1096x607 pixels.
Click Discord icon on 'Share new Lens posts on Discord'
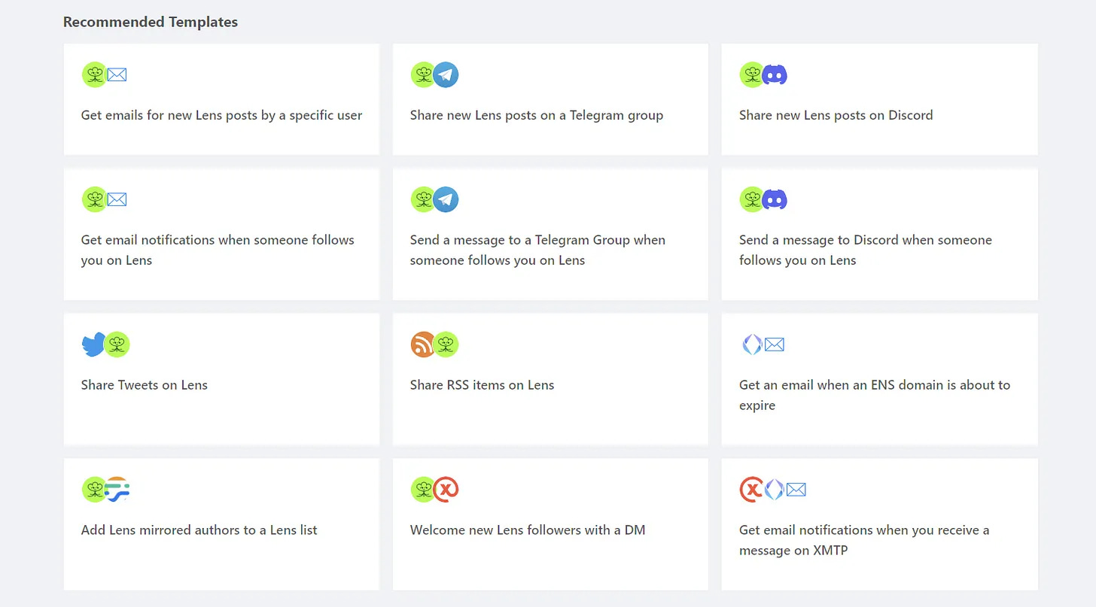coord(775,75)
